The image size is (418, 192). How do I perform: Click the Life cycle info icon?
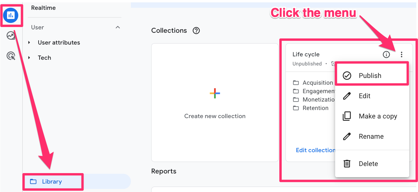click(386, 54)
